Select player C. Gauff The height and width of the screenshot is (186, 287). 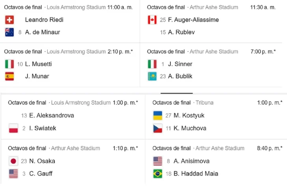coord(41,173)
